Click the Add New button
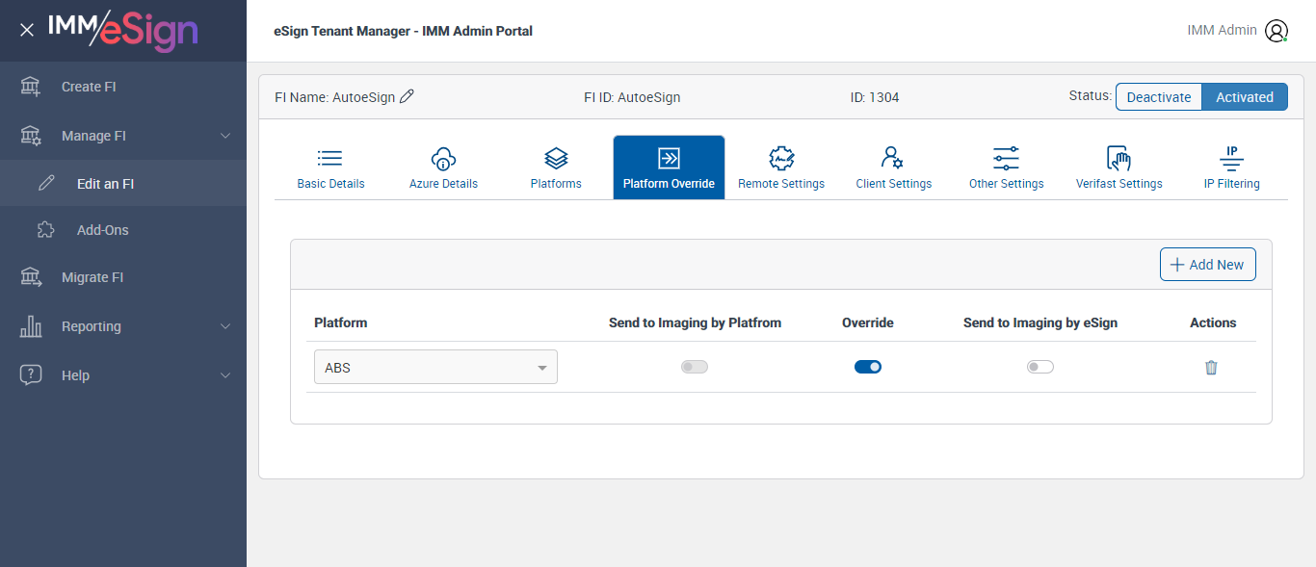The width and height of the screenshot is (1316, 567). coord(1207,265)
